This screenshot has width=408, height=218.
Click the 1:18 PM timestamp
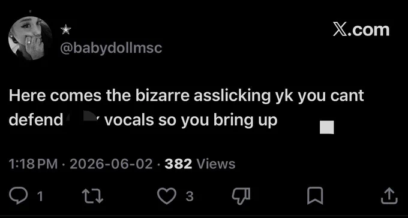click(33, 164)
